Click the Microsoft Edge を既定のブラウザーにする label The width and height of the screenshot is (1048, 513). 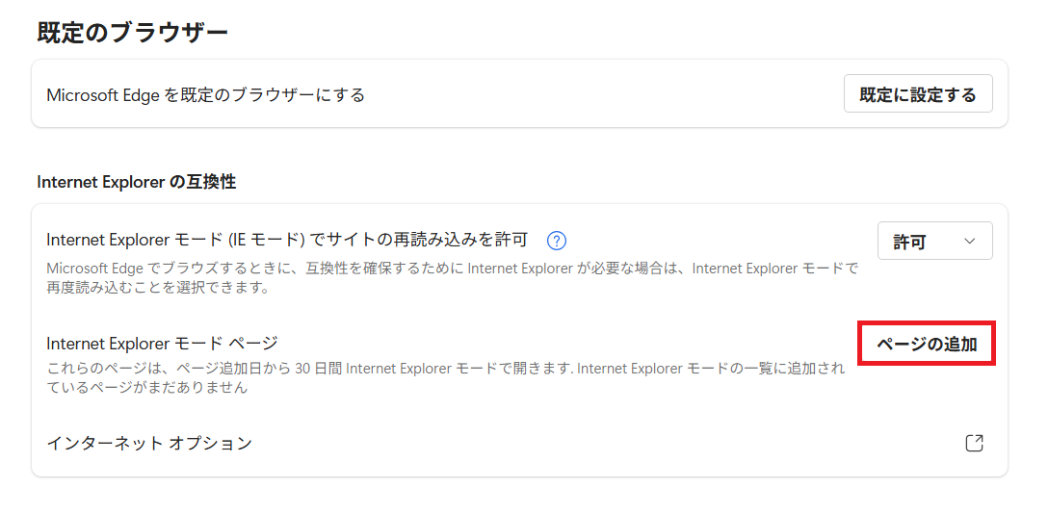205,95
